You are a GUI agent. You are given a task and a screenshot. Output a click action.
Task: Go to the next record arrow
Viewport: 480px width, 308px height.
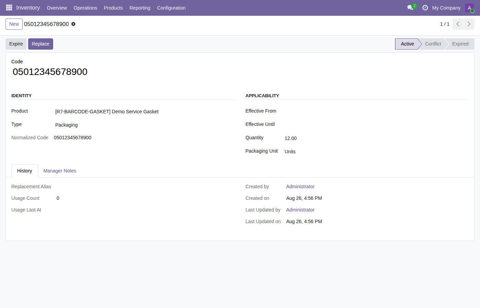[469, 24]
